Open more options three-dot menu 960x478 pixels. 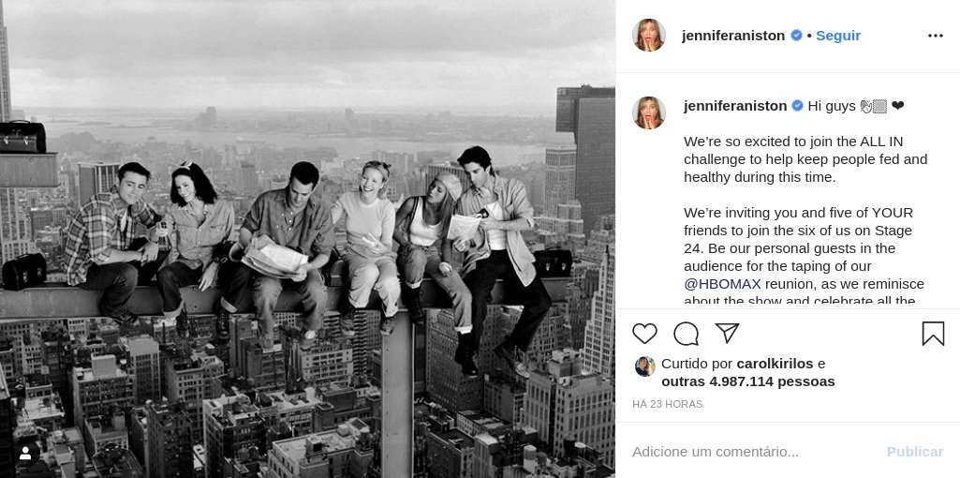pyautogui.click(x=936, y=36)
